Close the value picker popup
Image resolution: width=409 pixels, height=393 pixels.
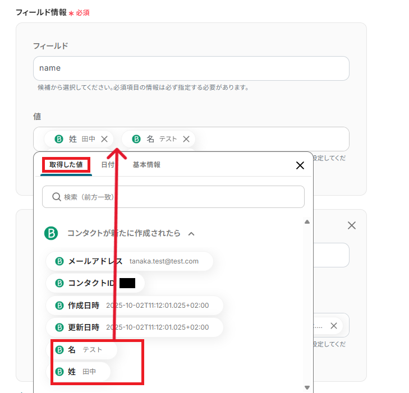[x=300, y=165]
